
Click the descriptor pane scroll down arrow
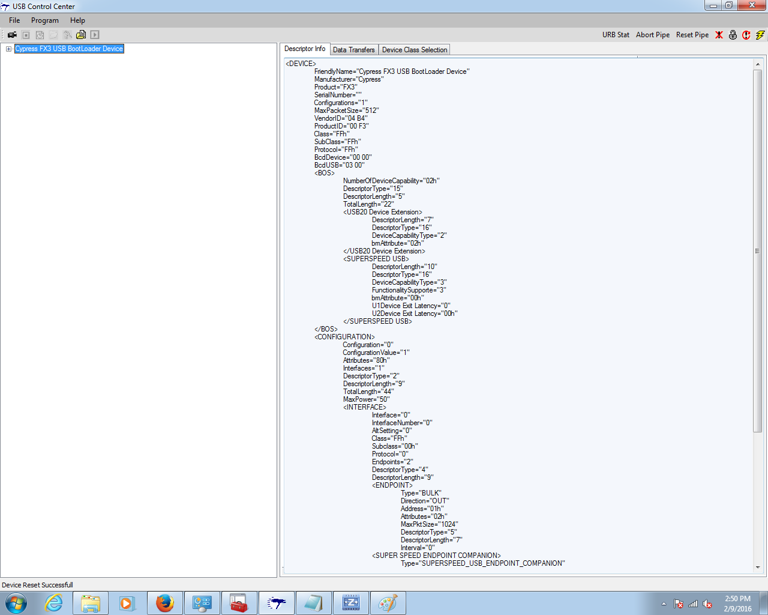pyautogui.click(x=758, y=567)
